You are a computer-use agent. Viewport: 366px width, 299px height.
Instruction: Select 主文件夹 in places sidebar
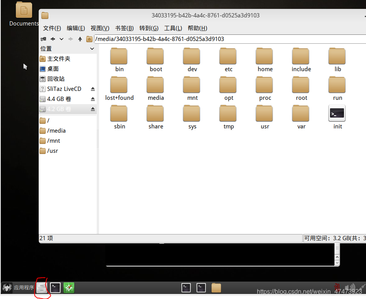pos(68,59)
